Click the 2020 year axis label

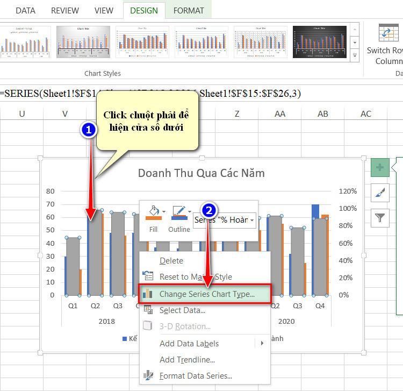pyautogui.click(x=286, y=321)
